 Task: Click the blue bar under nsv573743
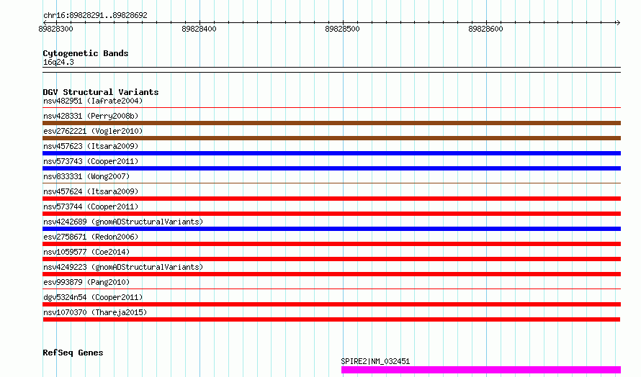(331, 168)
